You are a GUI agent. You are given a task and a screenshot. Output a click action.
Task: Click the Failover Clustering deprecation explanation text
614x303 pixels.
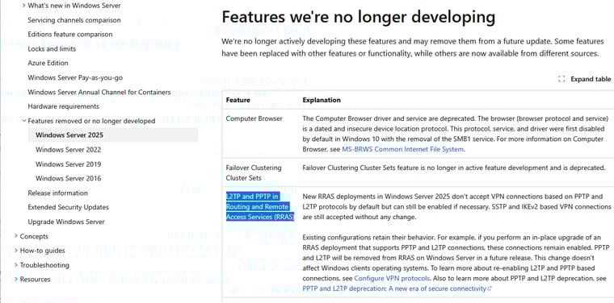pos(454,168)
